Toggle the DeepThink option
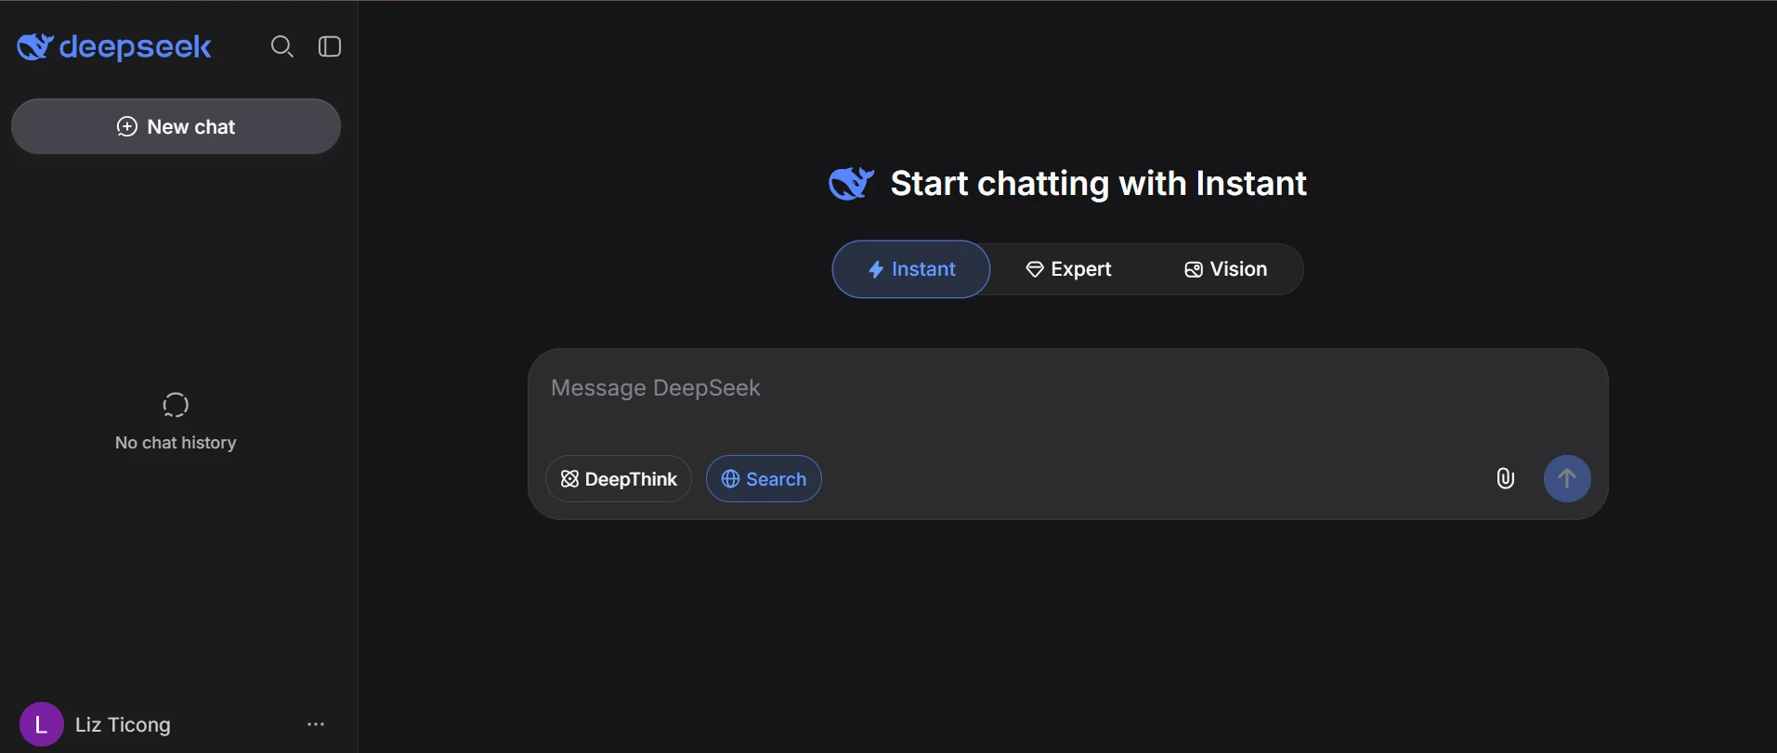1777x753 pixels. pos(619,479)
